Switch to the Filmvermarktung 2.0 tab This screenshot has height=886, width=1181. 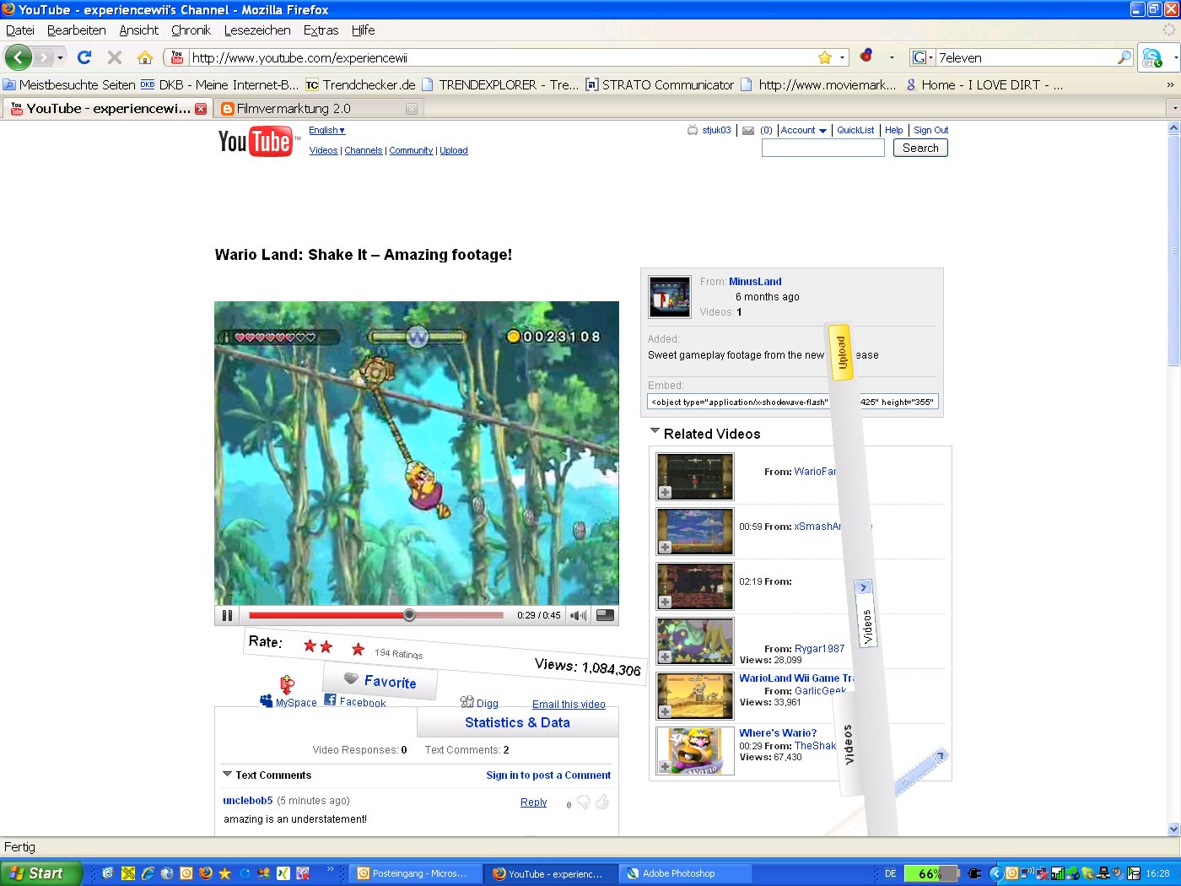(319, 108)
